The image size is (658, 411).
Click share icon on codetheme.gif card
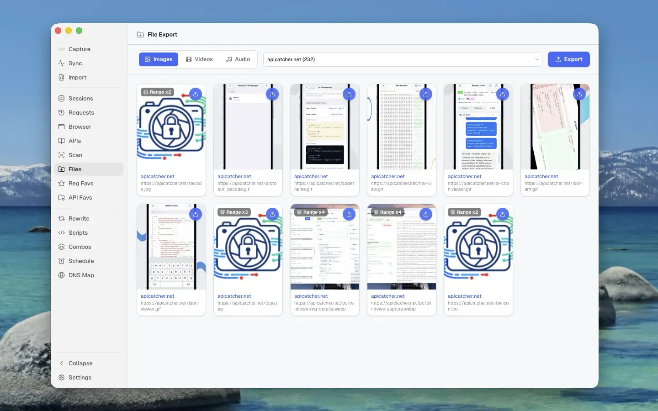tap(349, 94)
